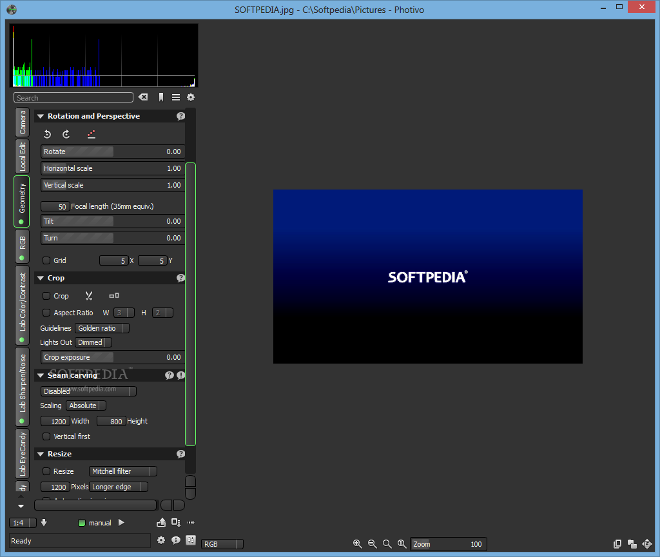
Task: Click the batch/queue export icon
Action: (x=176, y=522)
